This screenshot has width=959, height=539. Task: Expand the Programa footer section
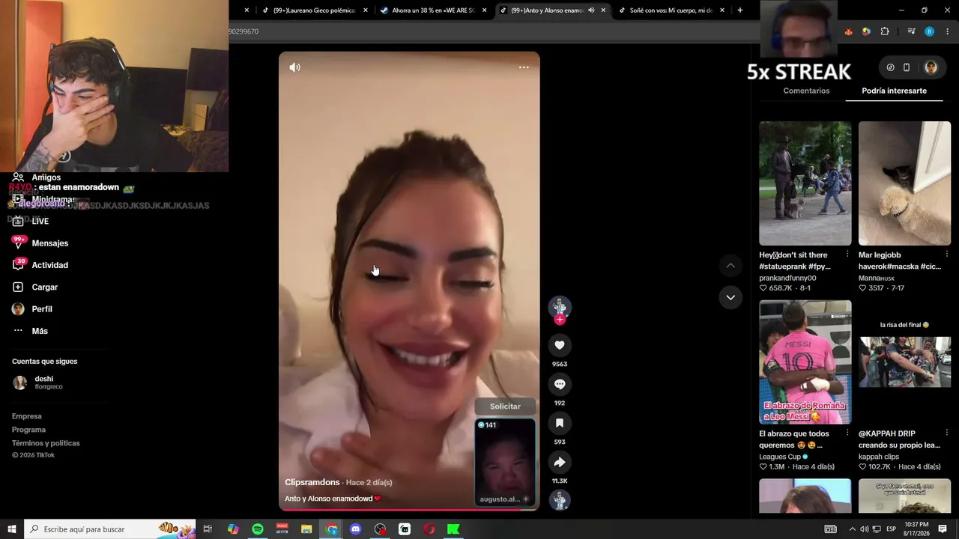[x=28, y=430]
